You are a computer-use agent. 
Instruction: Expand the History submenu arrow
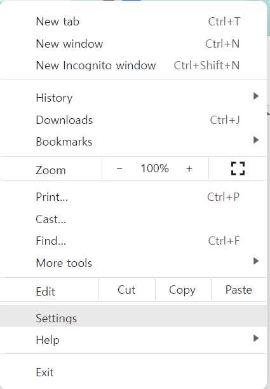(256, 96)
